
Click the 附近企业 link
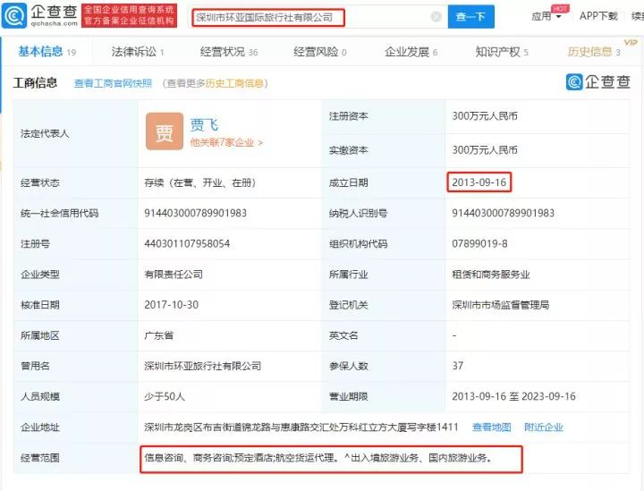[544, 427]
